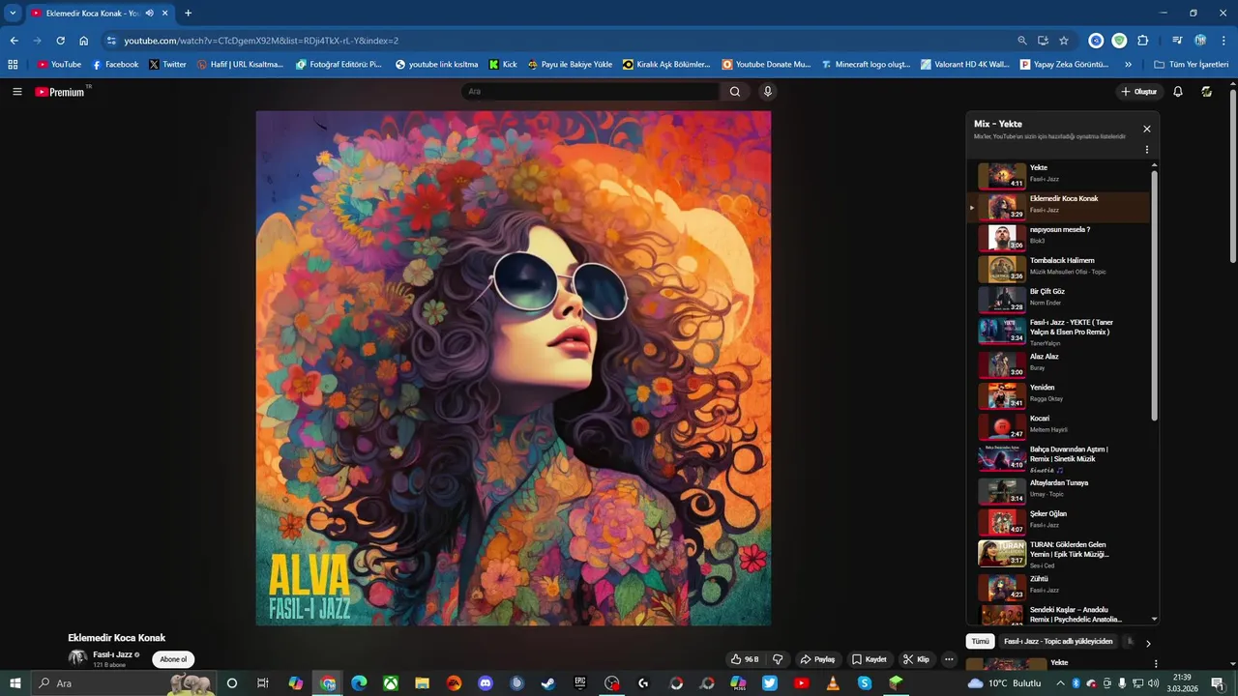Open Discord from the taskbar
The width and height of the screenshot is (1238, 696).
click(x=486, y=683)
